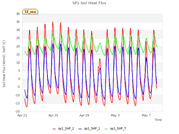Click the 20 y-axis tick label

coord(18,47)
